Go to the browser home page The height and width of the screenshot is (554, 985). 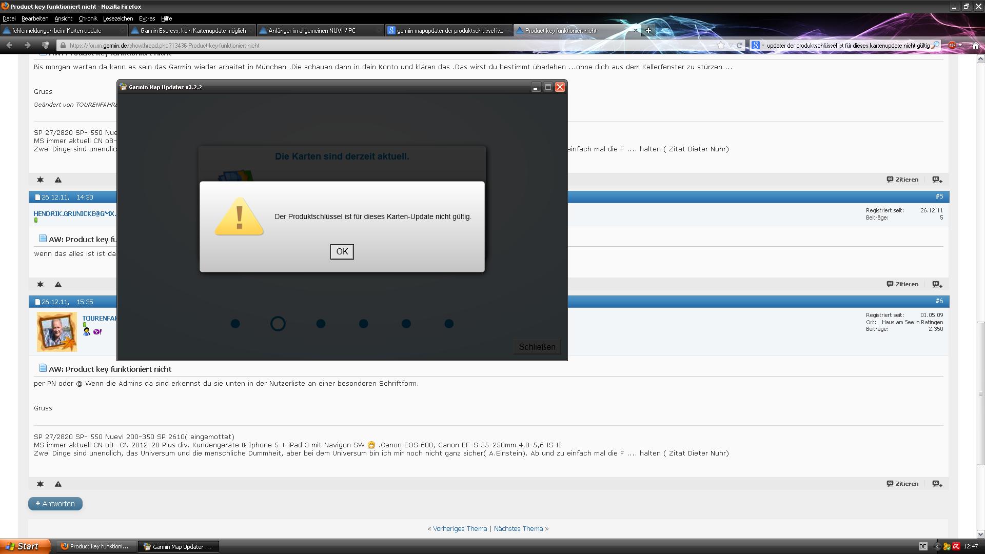tap(975, 45)
